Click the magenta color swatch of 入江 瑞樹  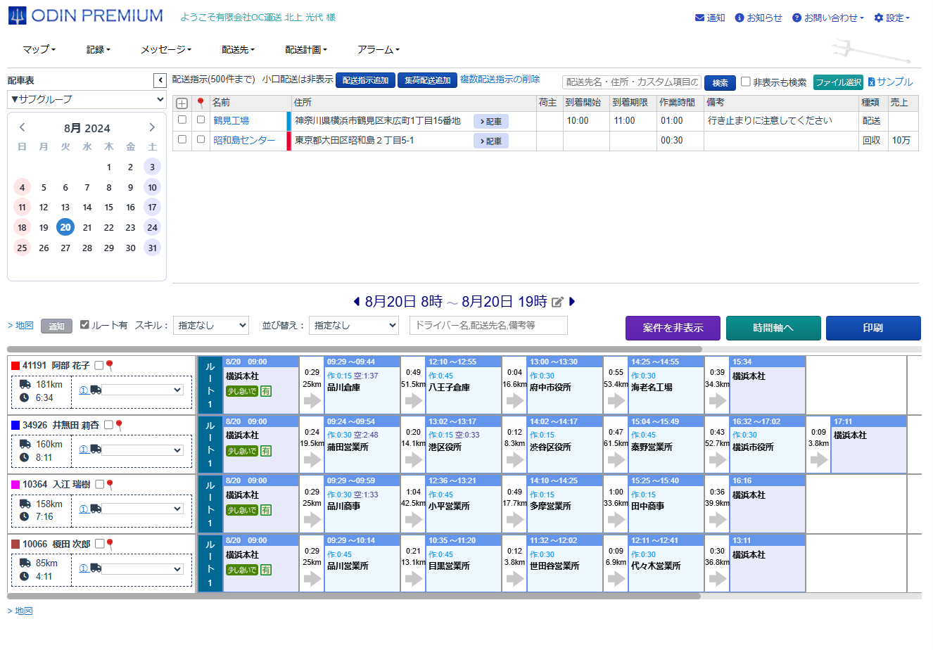click(x=15, y=485)
